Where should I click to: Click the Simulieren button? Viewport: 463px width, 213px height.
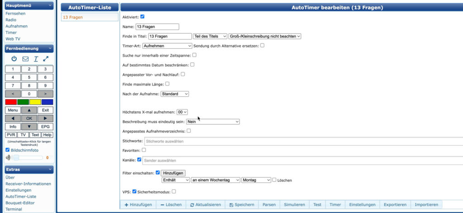pos(294,204)
